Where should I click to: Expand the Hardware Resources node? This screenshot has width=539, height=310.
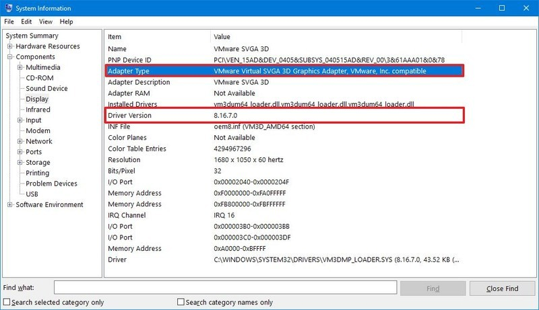(x=9, y=46)
